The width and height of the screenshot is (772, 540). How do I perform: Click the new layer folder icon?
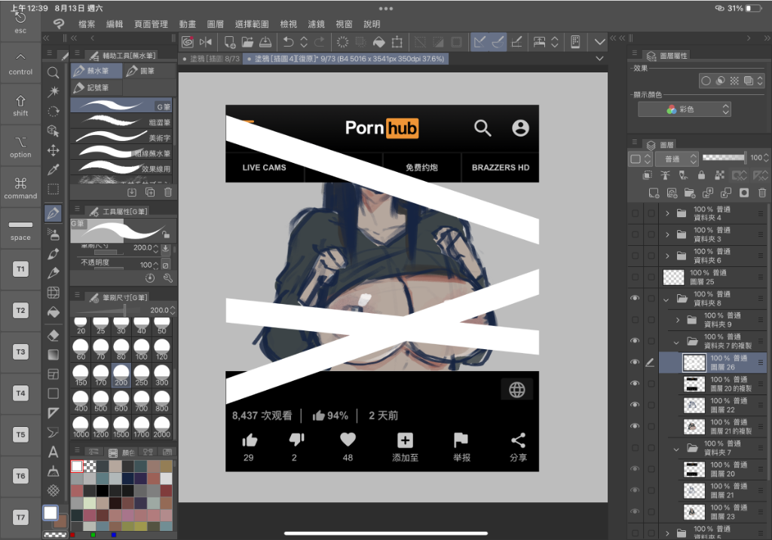[x=690, y=193]
